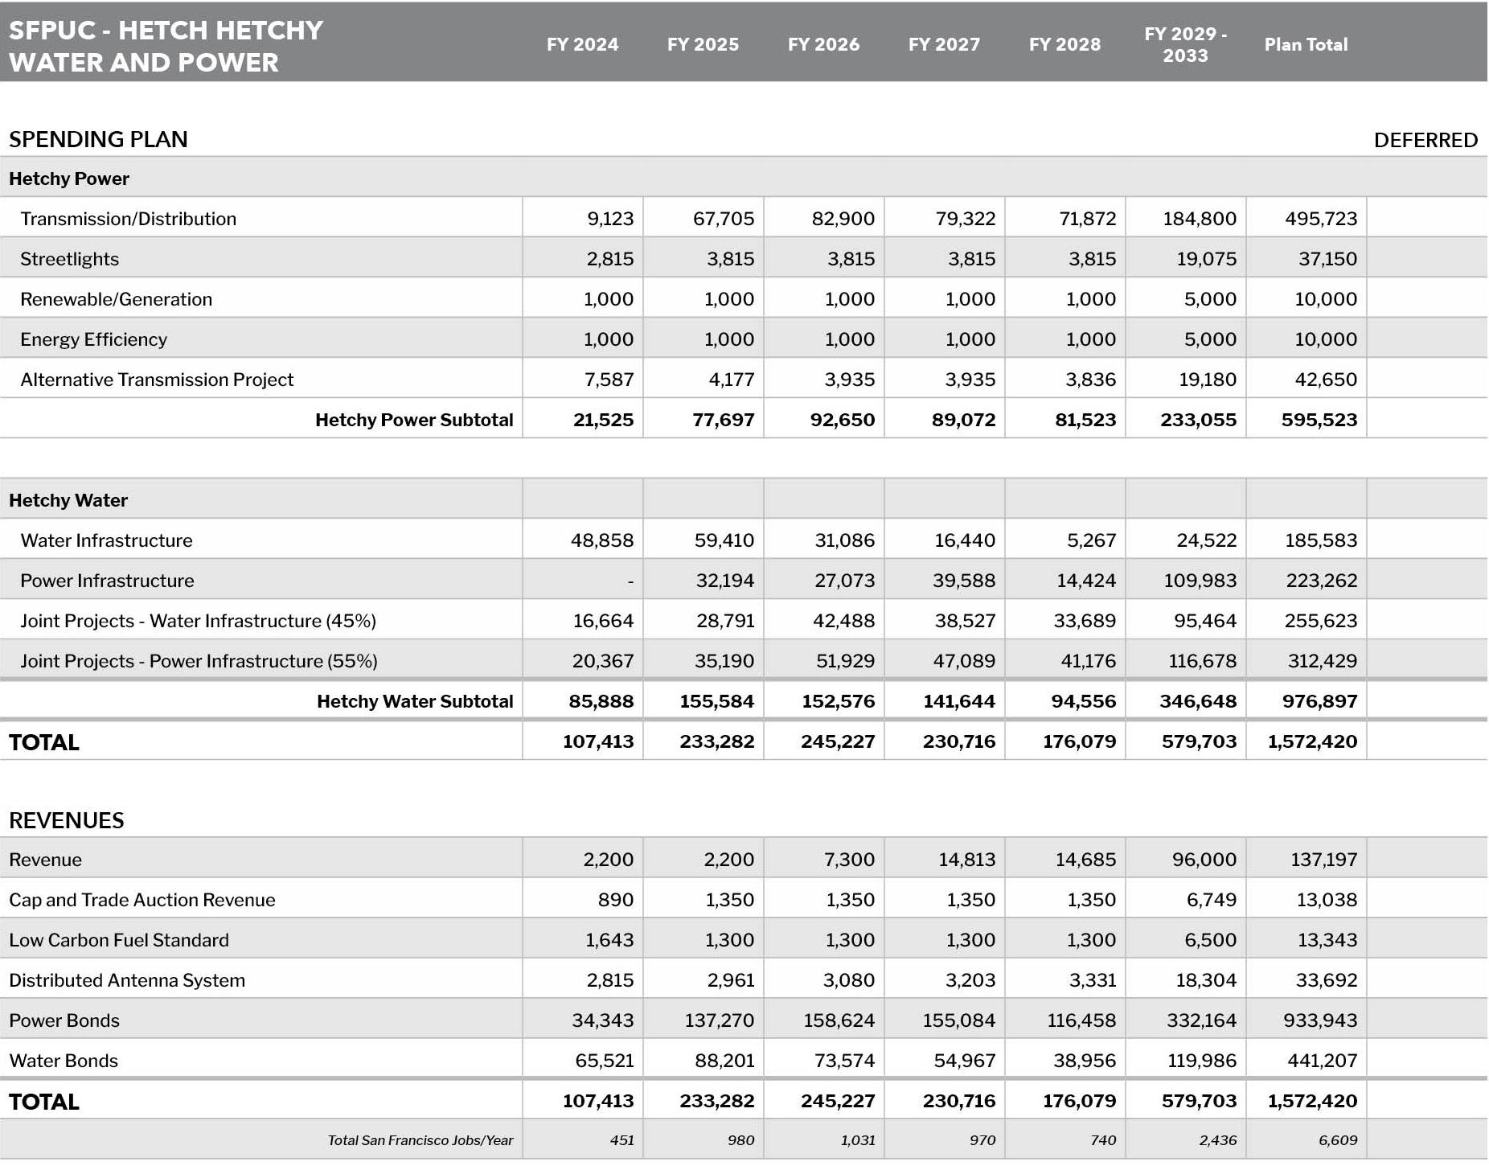Select Transmission/Distribution FY 2024 value 9,123
The width and height of the screenshot is (1489, 1166).
coord(610,219)
